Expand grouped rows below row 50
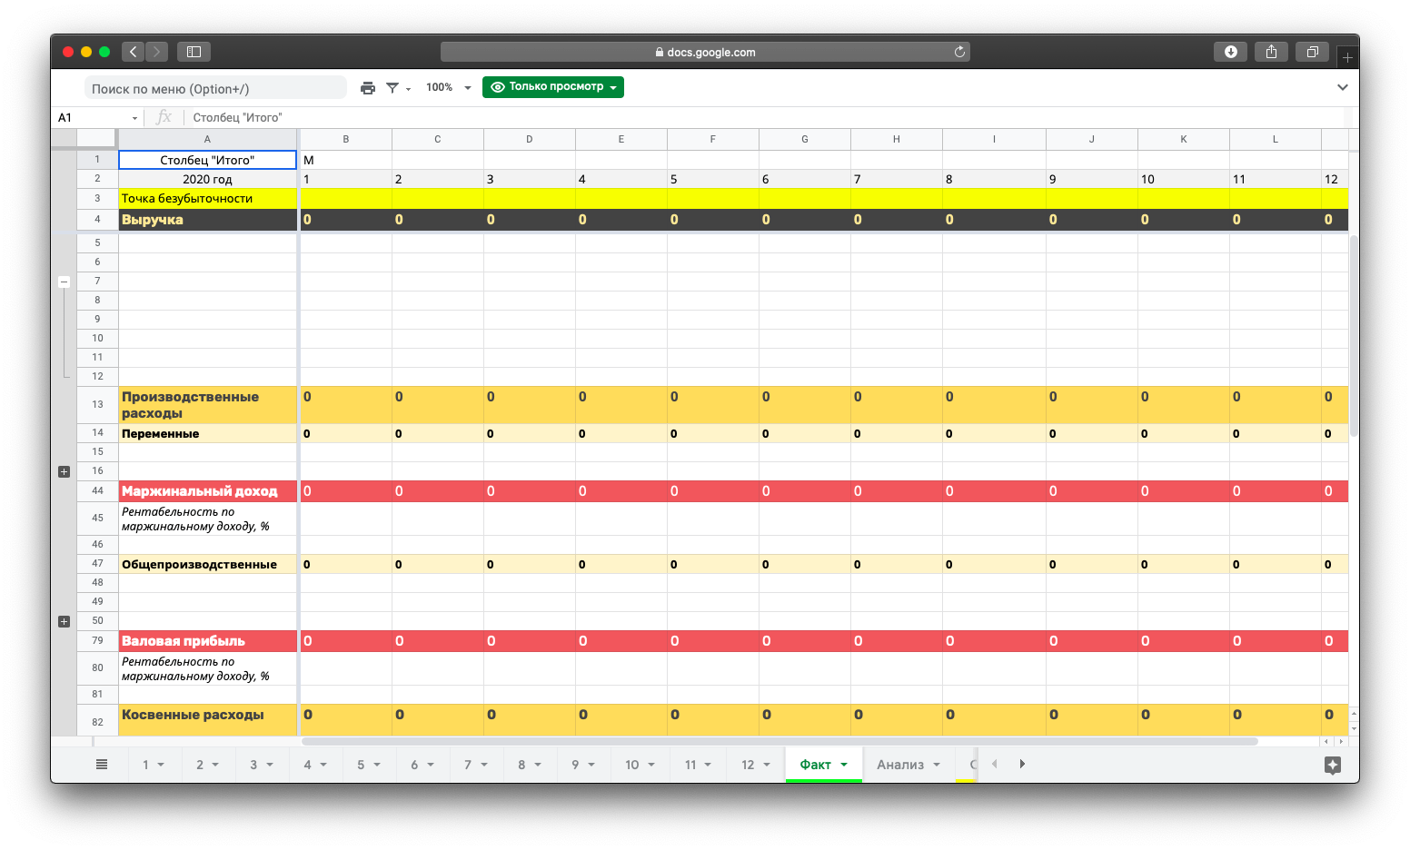 [x=64, y=621]
